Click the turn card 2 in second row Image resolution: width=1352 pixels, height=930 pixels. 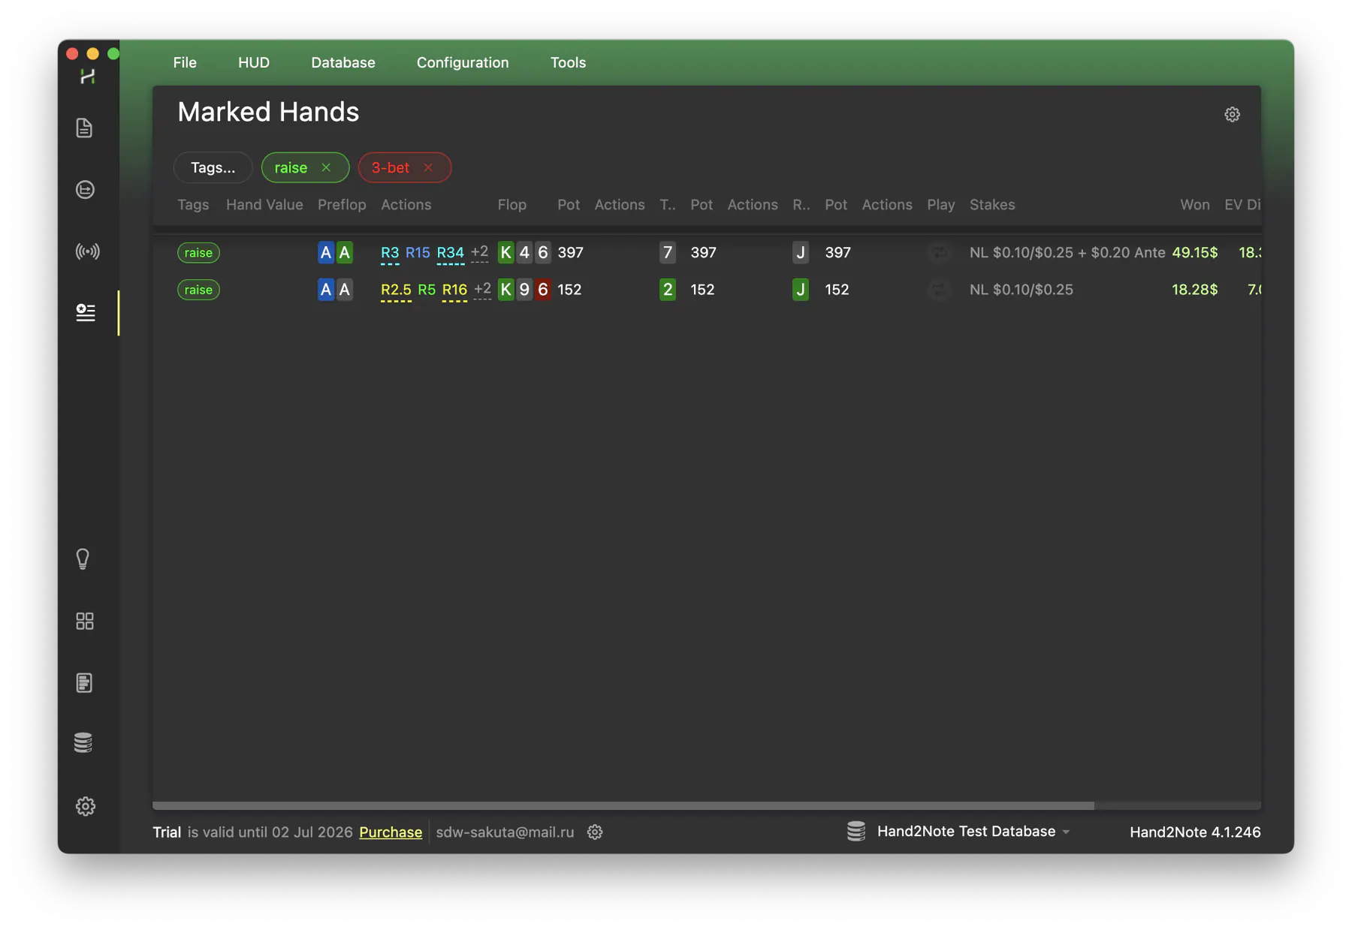(667, 290)
